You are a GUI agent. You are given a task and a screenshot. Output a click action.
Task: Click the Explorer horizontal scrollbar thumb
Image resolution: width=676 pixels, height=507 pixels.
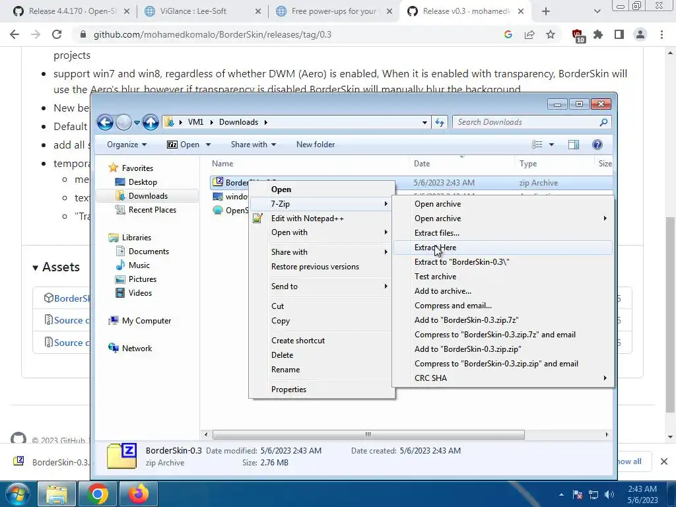tap(368, 434)
